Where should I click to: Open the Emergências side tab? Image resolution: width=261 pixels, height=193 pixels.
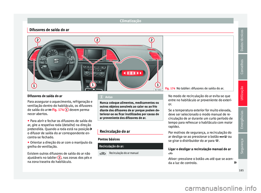point(243,120)
